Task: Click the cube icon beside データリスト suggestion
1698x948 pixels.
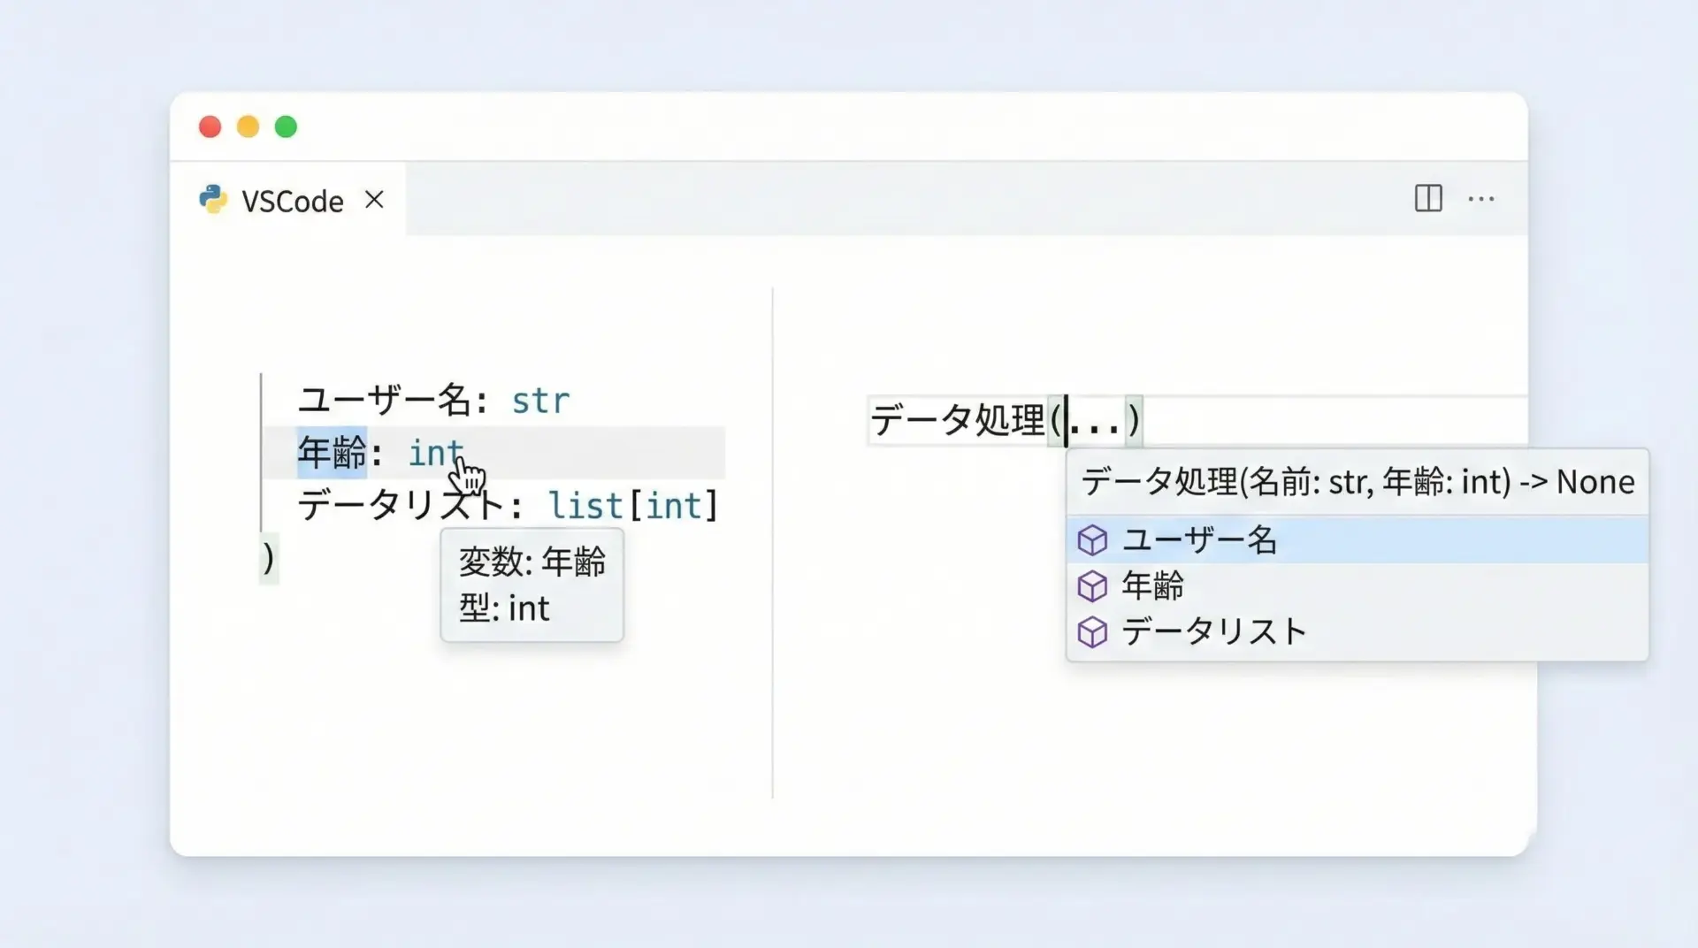Action: 1092,632
